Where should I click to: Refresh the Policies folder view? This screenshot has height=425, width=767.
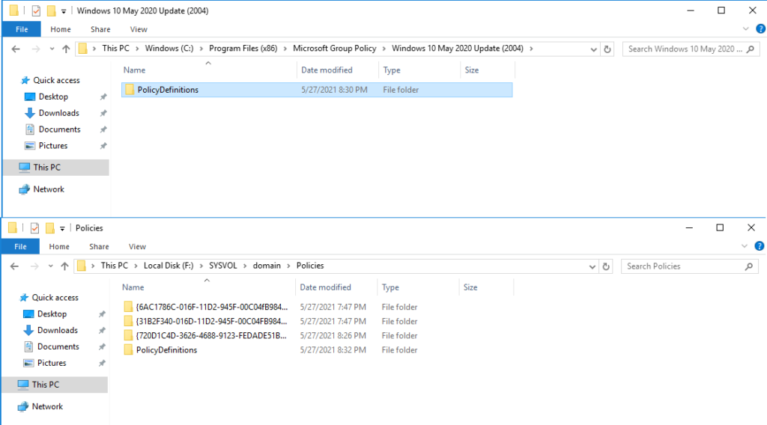tap(606, 266)
